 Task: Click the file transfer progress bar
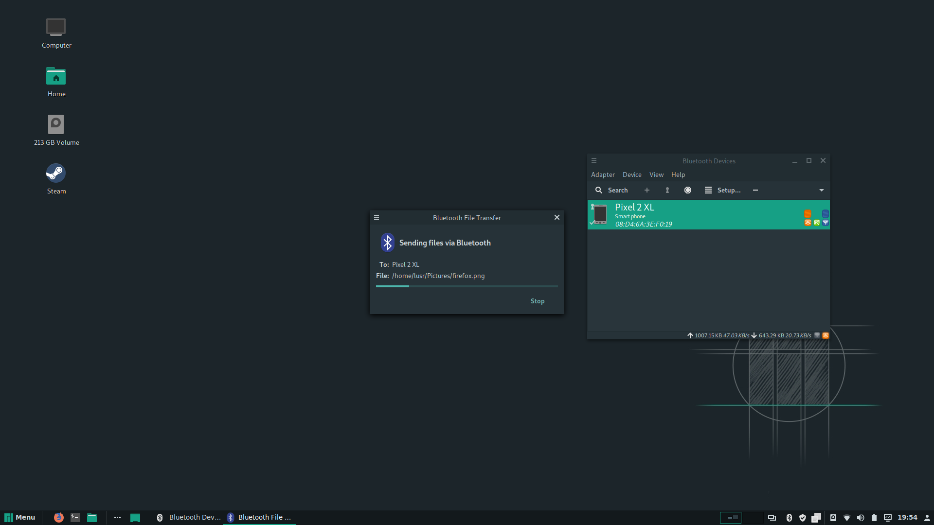click(467, 286)
